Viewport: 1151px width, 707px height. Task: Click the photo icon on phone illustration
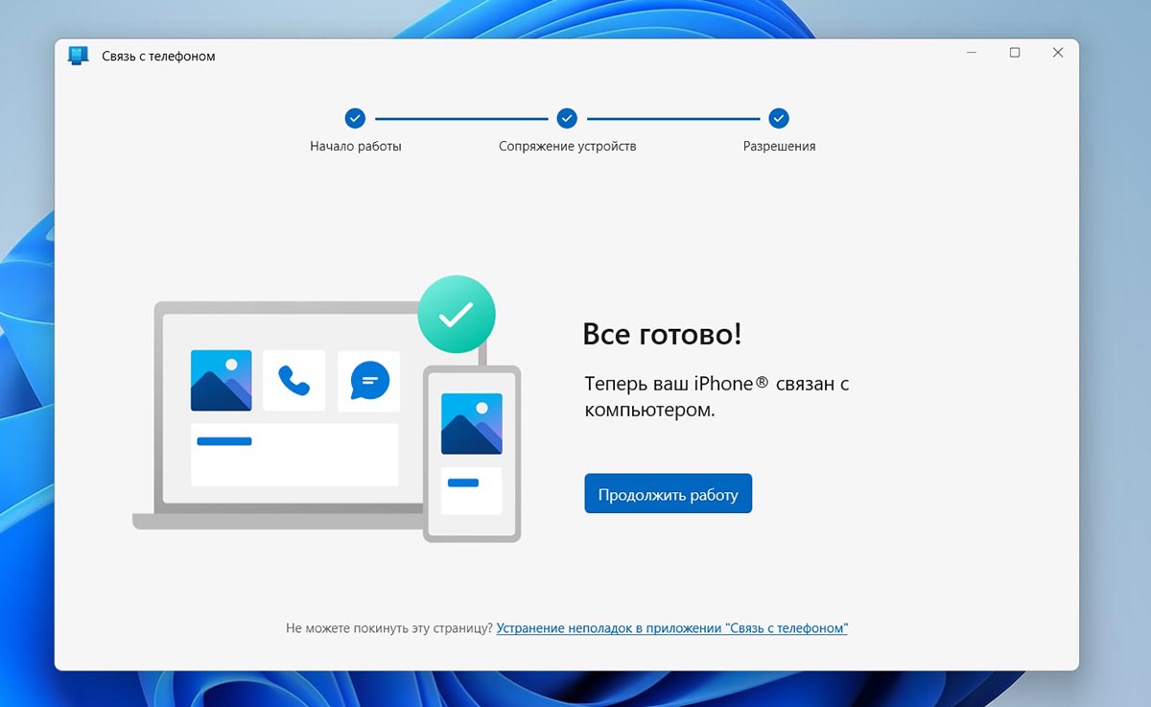[472, 424]
